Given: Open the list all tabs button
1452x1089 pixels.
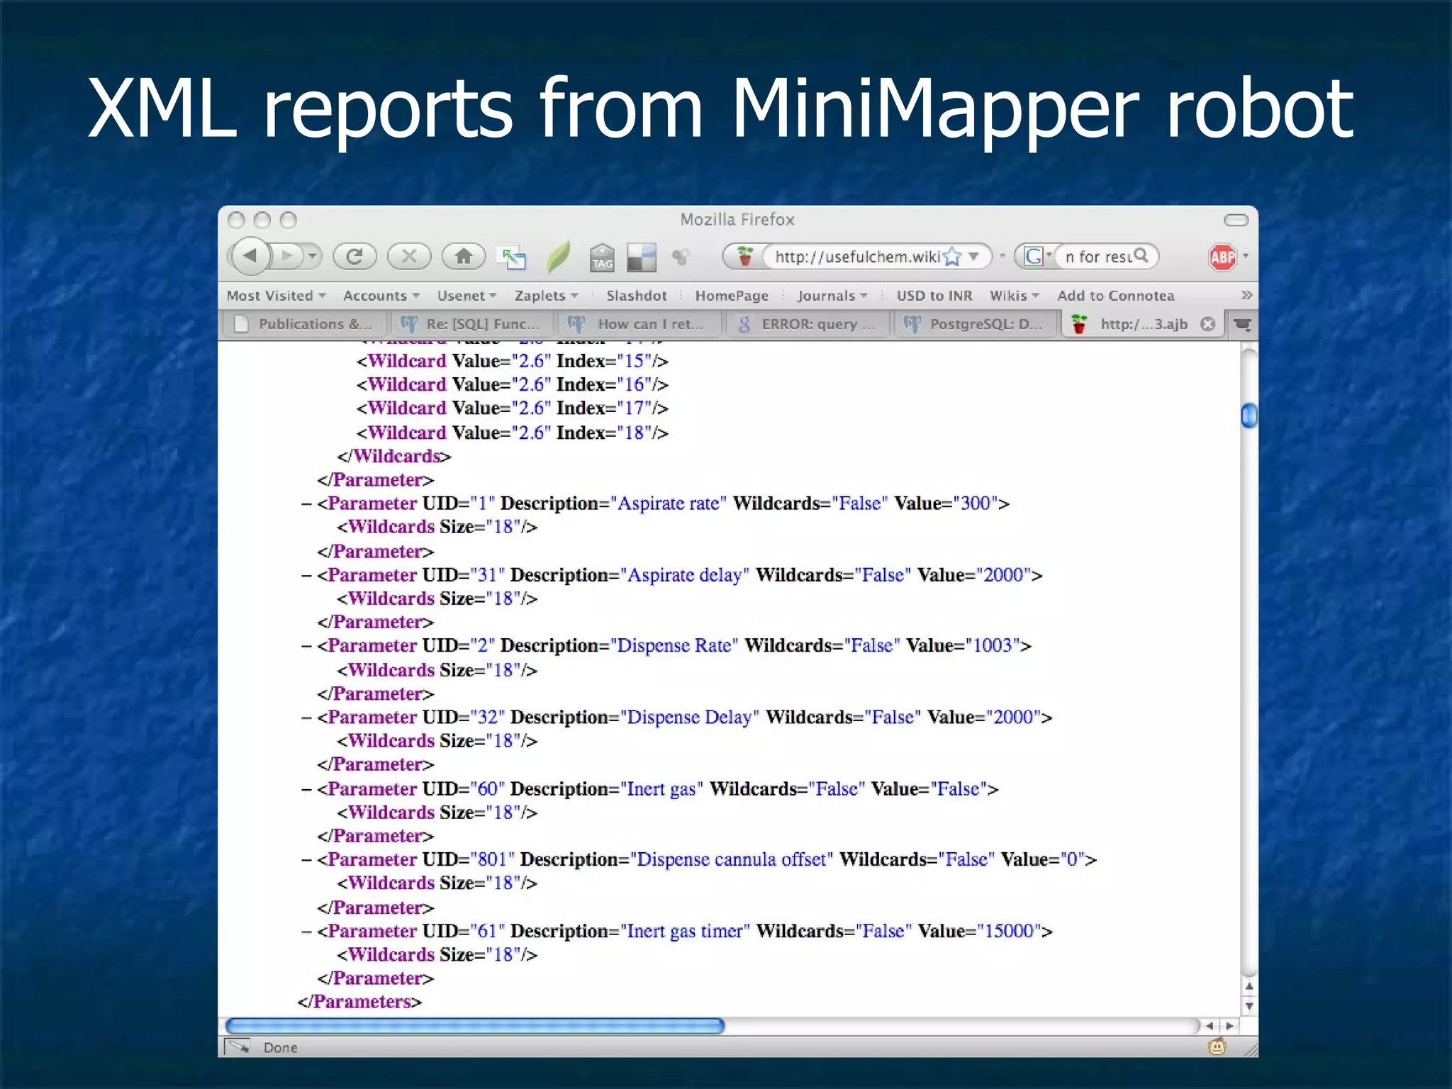Looking at the screenshot, I should (x=1242, y=325).
